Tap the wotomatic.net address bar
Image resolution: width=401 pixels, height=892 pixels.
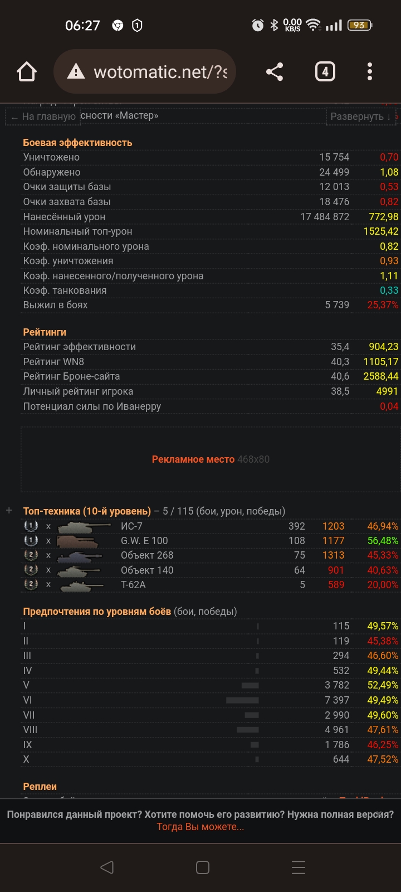coord(145,72)
